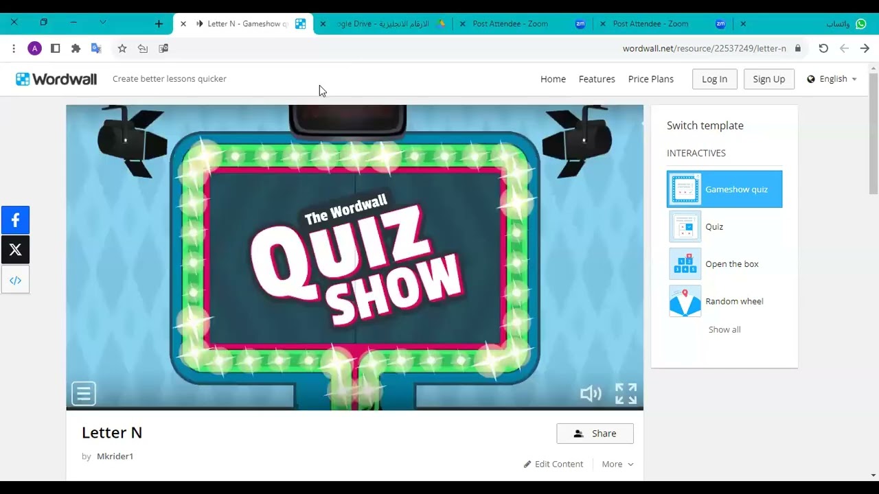This screenshot has height=494, width=879.
Task: Click the INTERACTIVES heading text
Action: [696, 153]
